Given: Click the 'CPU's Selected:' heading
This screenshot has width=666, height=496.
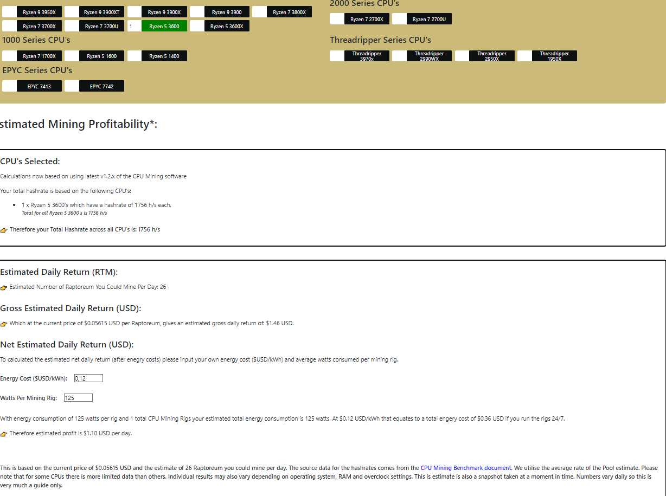Looking at the screenshot, I should (30, 162).
